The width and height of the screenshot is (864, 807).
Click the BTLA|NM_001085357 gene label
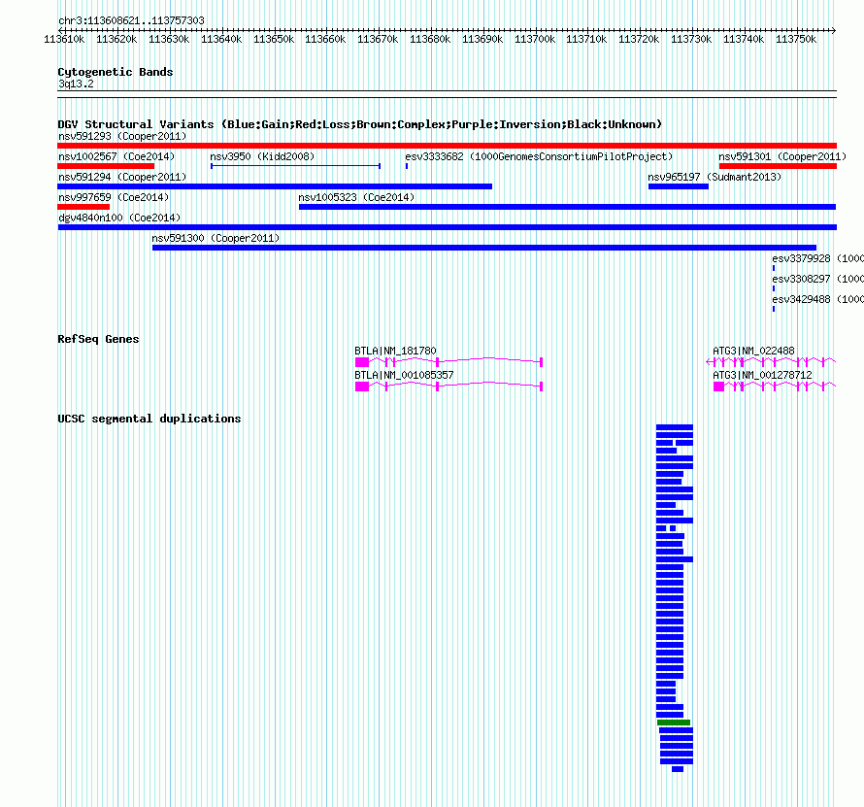point(404,375)
